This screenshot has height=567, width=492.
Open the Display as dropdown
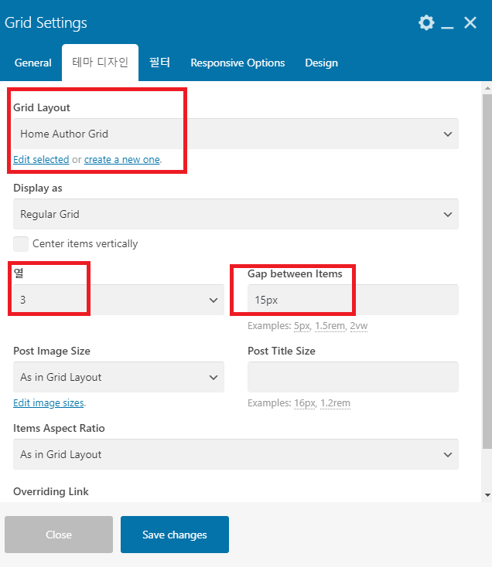tap(236, 214)
